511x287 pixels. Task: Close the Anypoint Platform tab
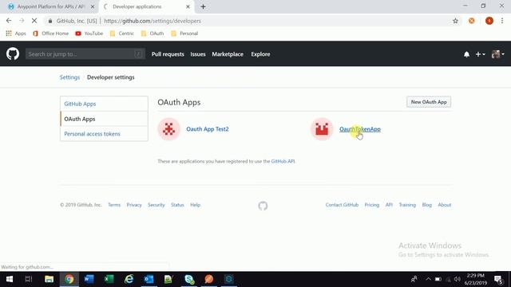pyautogui.click(x=93, y=6)
